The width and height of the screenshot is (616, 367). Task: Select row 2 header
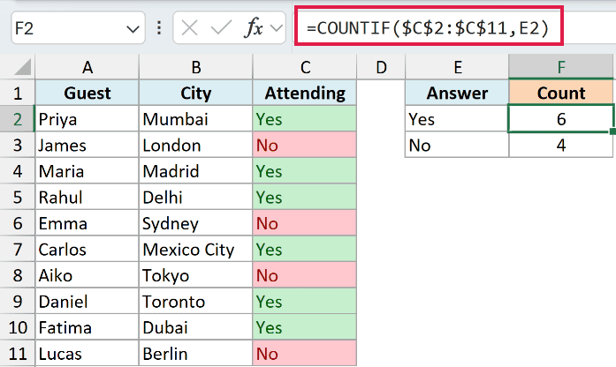coord(18,119)
